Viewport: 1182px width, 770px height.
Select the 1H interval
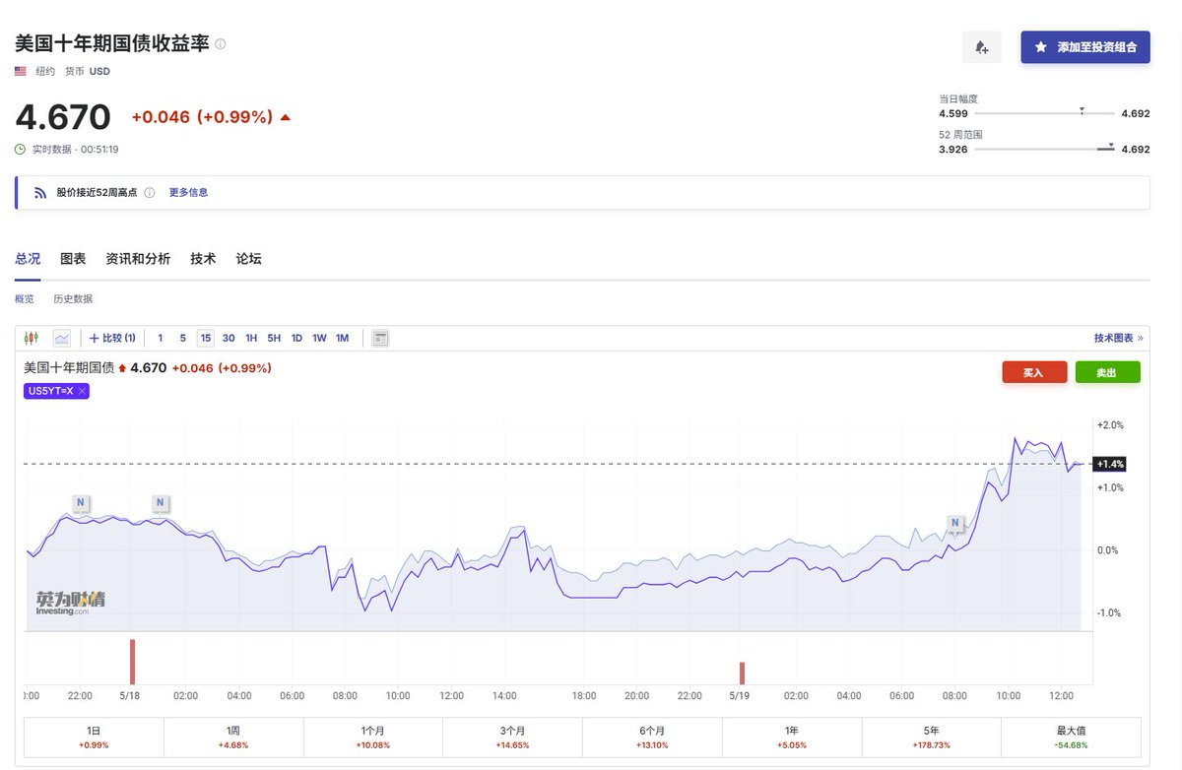[251, 338]
